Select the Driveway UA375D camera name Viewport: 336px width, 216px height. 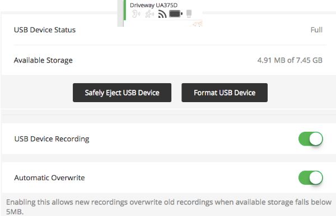153,5
